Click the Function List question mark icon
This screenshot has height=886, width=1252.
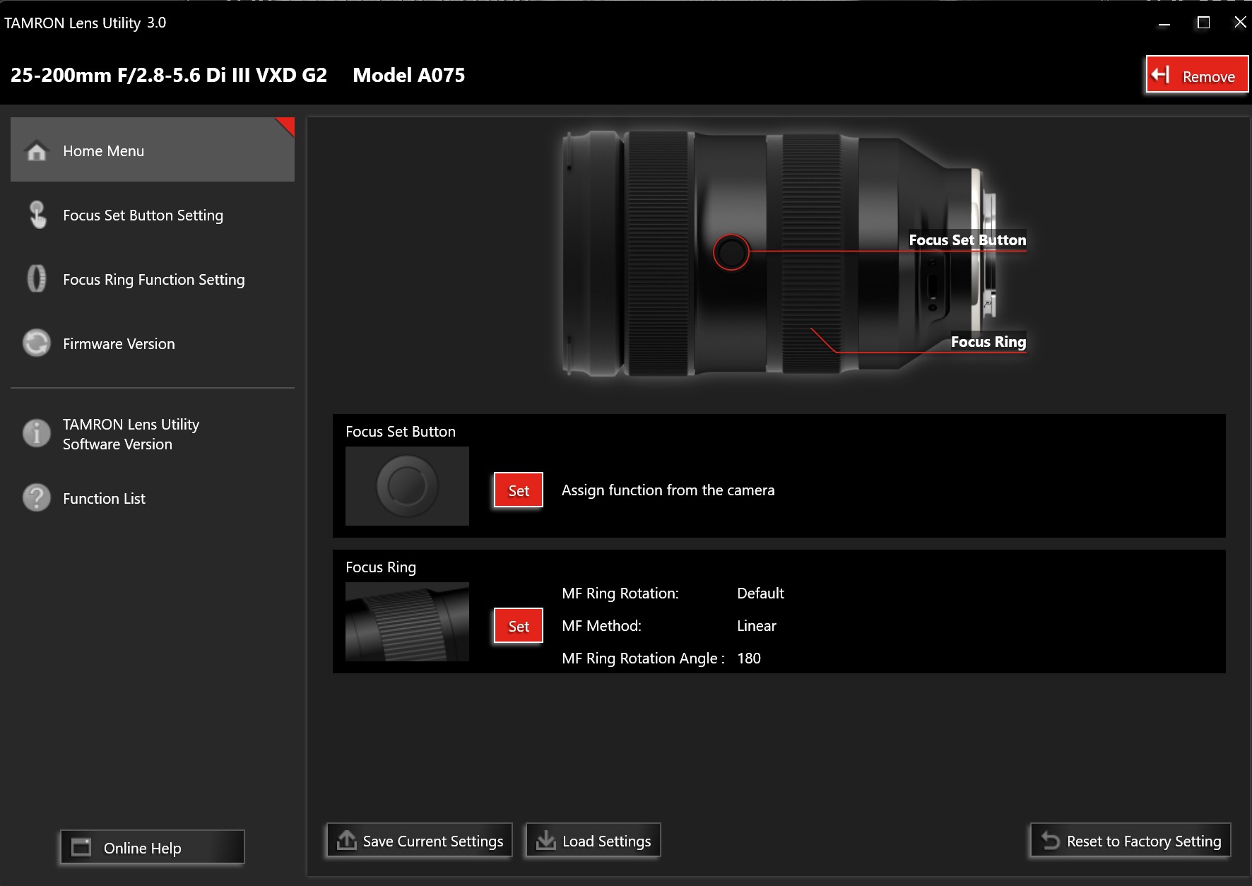[x=37, y=498]
